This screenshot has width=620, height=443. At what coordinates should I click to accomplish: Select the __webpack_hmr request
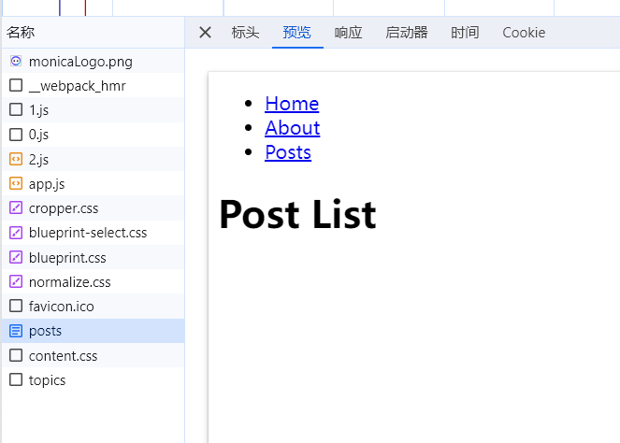77,86
